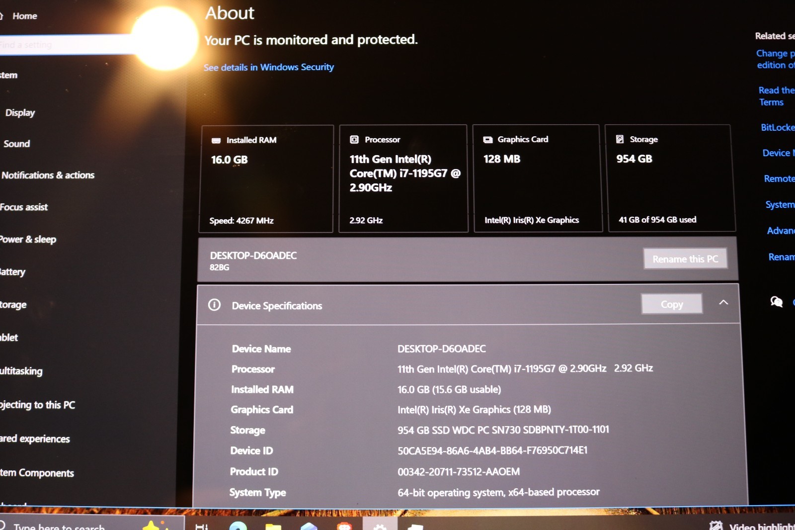Open Tablet settings in sidebar

(9, 338)
